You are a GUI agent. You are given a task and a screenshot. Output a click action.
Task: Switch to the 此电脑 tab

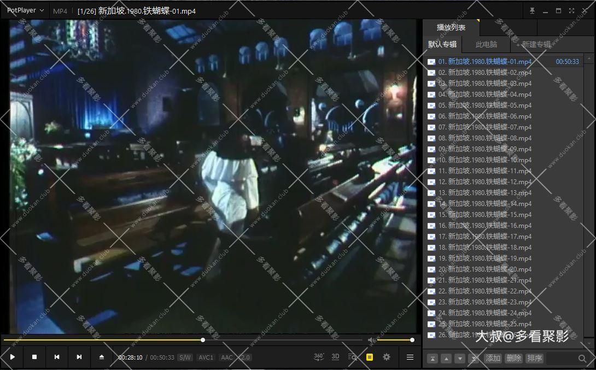[486, 44]
